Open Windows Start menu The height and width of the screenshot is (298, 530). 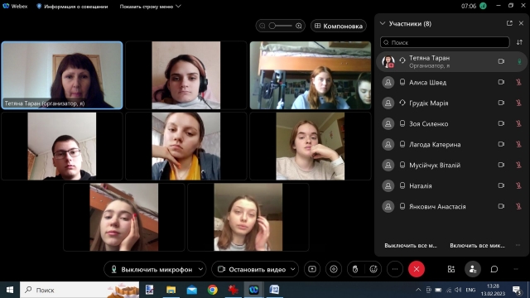click(x=10, y=290)
